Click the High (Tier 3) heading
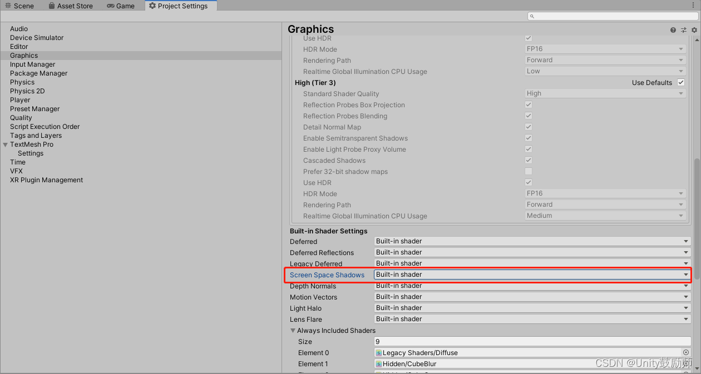Image resolution: width=701 pixels, height=374 pixels. click(315, 83)
